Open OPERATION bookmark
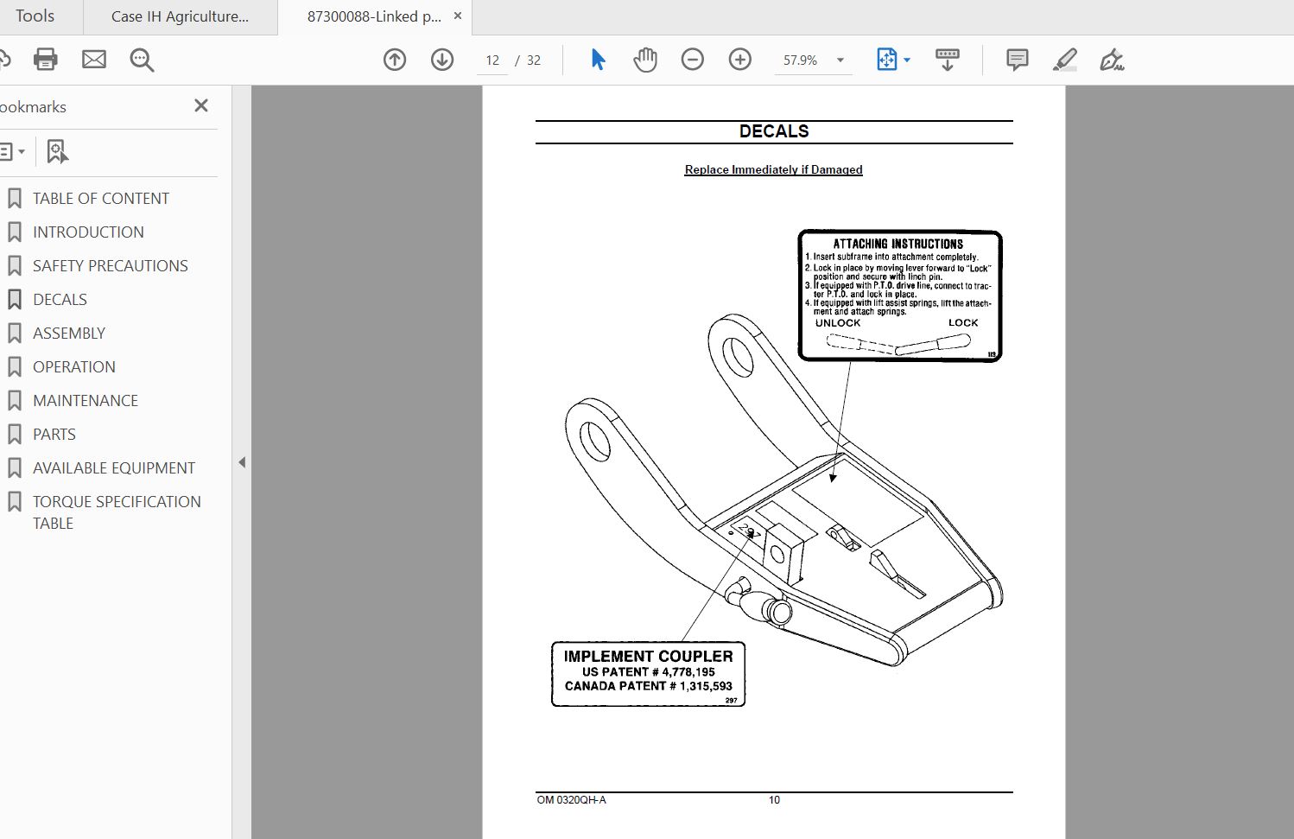Viewport: 1294px width, 839px height. point(74,367)
